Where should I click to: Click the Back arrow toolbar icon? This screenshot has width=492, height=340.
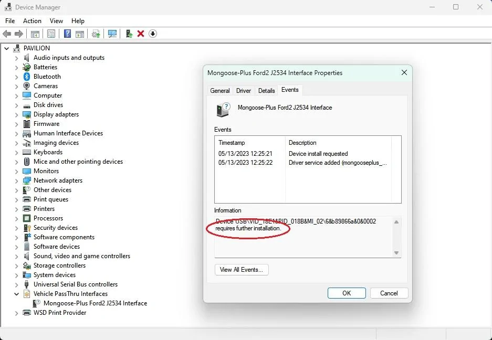(7, 34)
